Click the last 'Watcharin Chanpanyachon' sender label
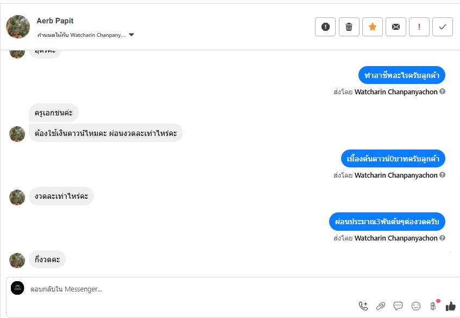460x318 pixels. tap(395, 238)
